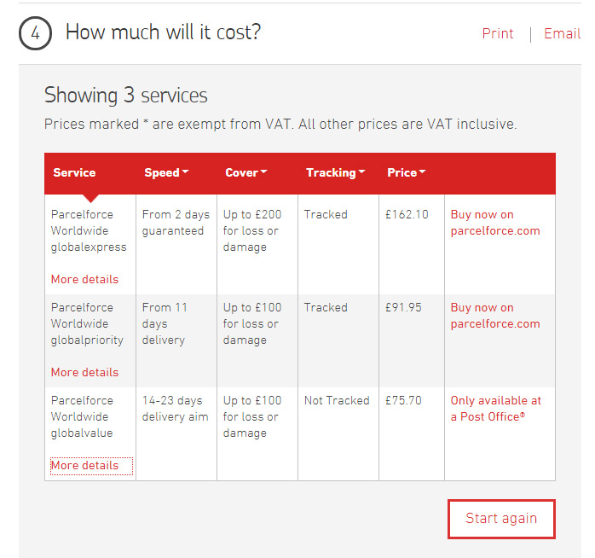Select the £75.70 price cell
Screen dimensions: 595x558
coord(403,401)
